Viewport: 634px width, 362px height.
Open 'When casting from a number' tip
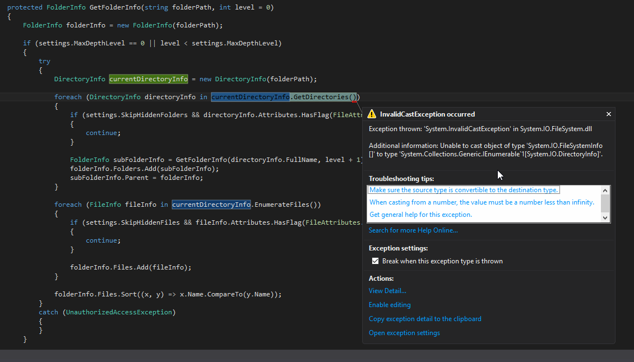482,202
